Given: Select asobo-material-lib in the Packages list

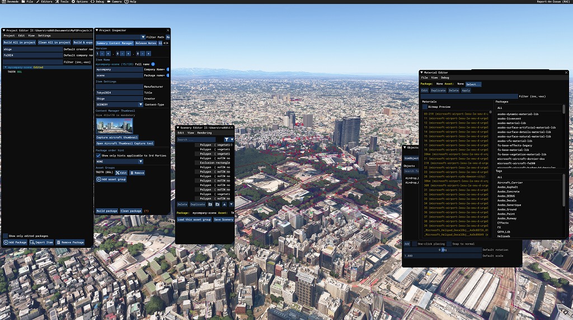Looking at the screenshot, I should (x=511, y=123).
